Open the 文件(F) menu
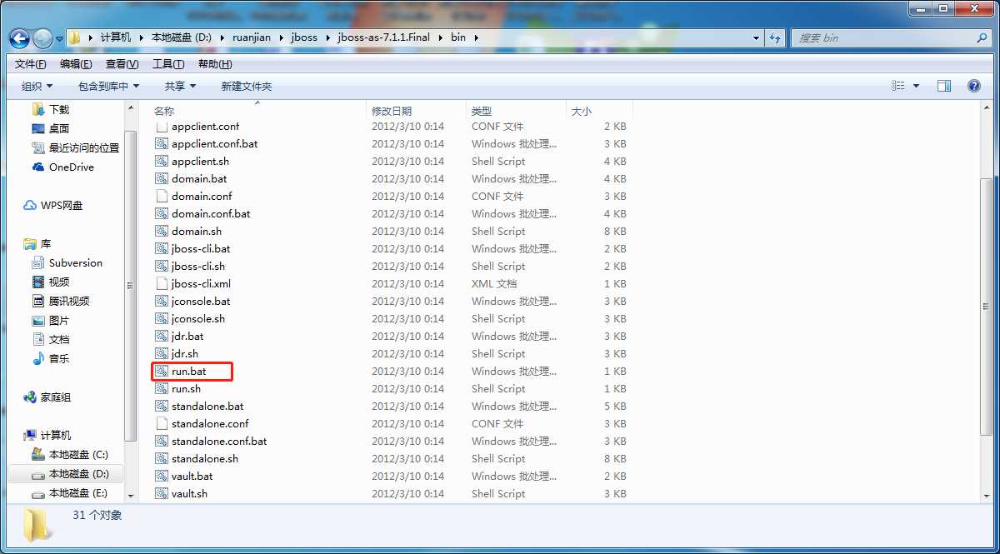This screenshot has height=554, width=1000. pyautogui.click(x=30, y=64)
